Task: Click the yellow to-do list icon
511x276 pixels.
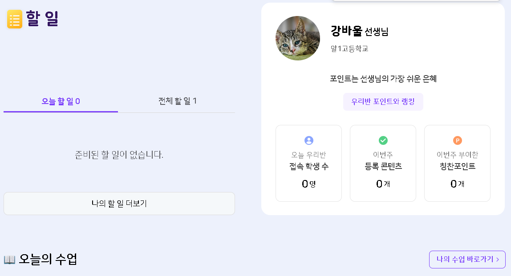Action: click(x=15, y=19)
